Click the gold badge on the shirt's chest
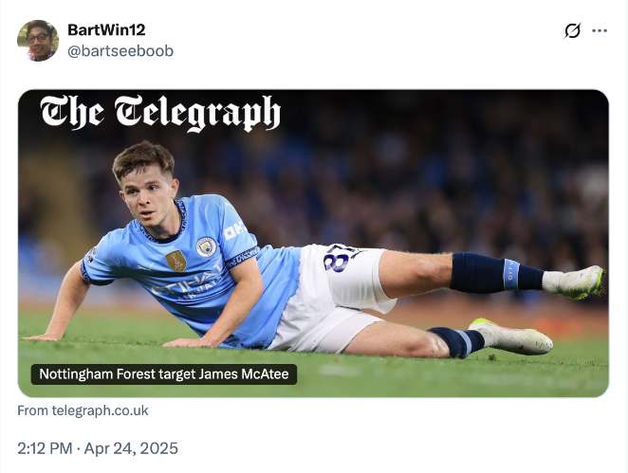The image size is (628, 473). (x=176, y=260)
